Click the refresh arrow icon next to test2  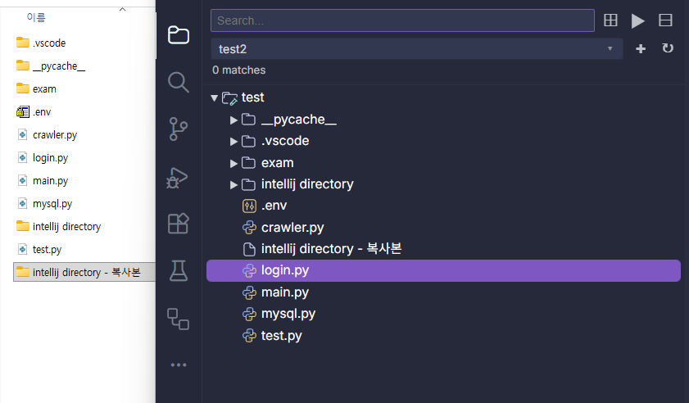coord(668,48)
